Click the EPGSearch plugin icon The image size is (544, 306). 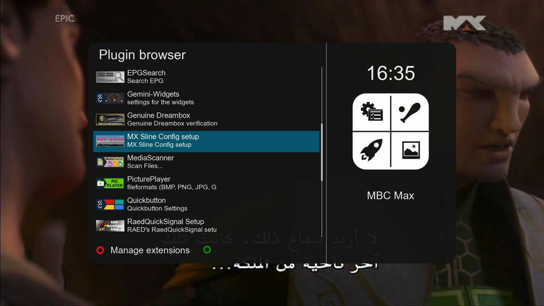point(110,77)
